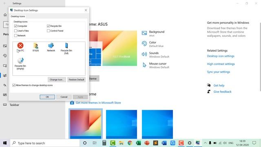Click the Change Icon button
Screen dimensions: 261x147
[x=57, y=80]
